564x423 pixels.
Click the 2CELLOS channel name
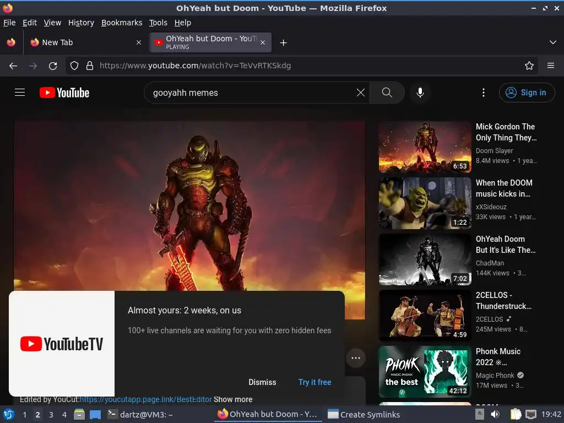(489, 319)
